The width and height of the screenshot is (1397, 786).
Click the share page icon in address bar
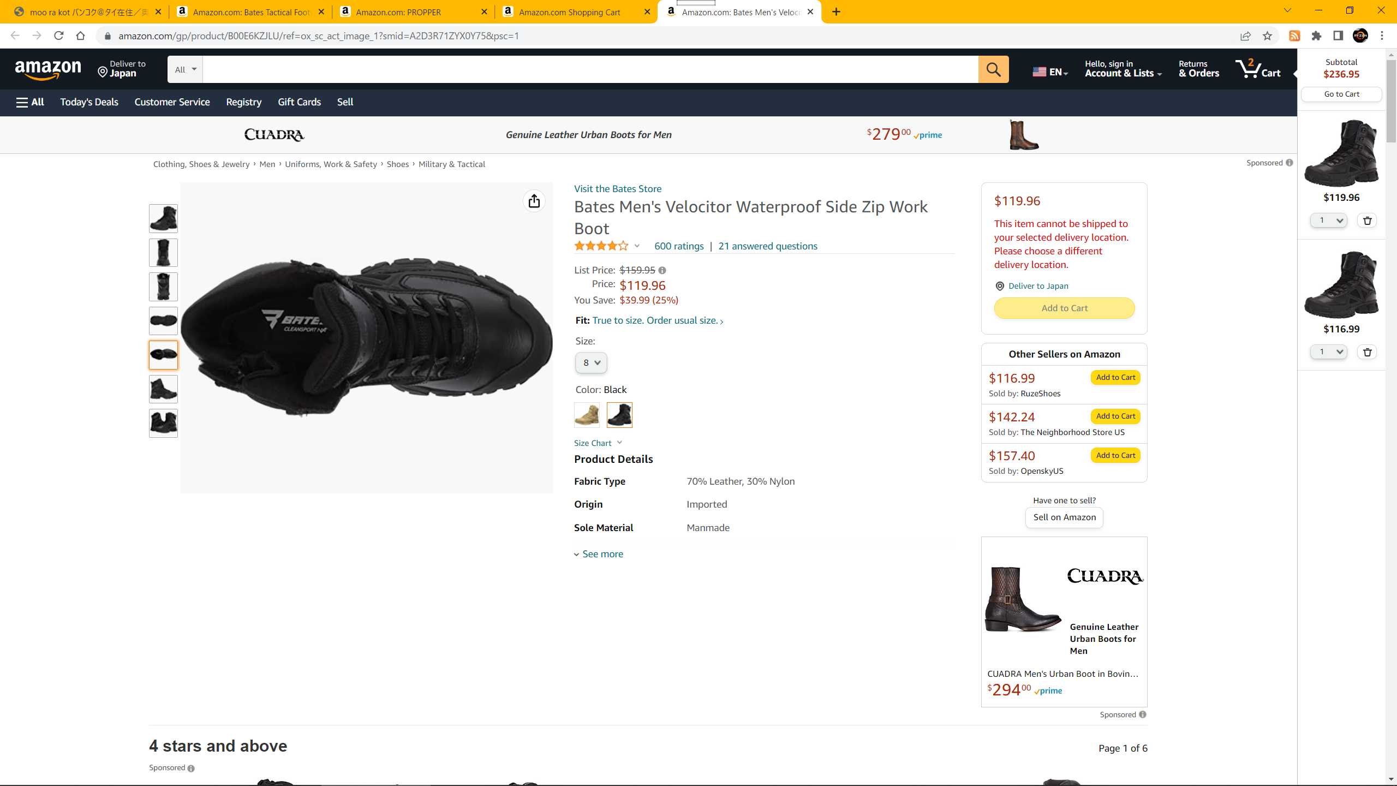[x=1245, y=36]
